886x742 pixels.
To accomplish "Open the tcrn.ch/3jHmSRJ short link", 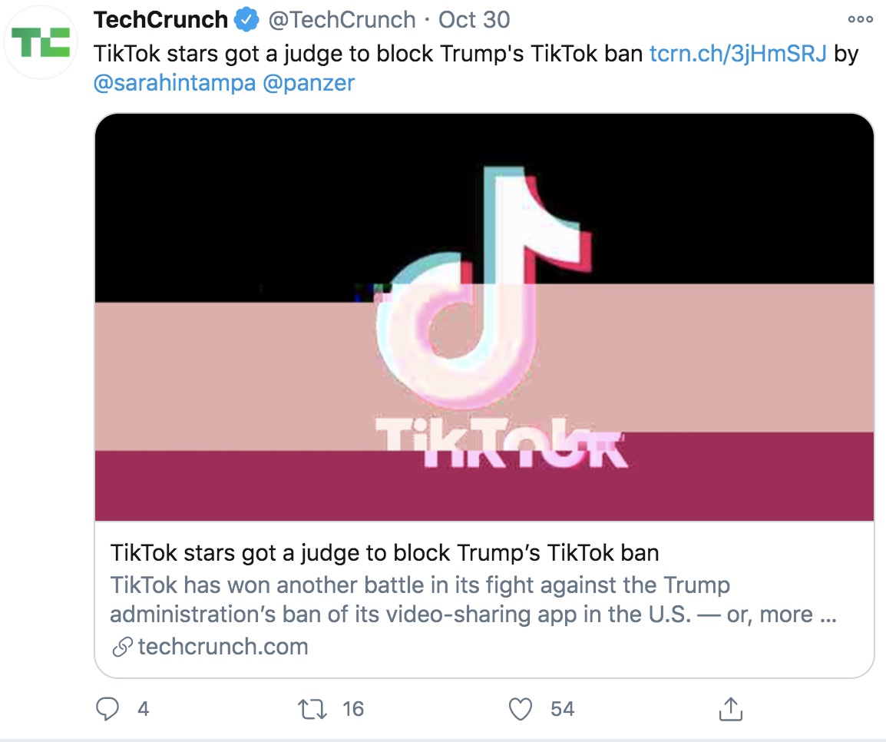I will [738, 54].
